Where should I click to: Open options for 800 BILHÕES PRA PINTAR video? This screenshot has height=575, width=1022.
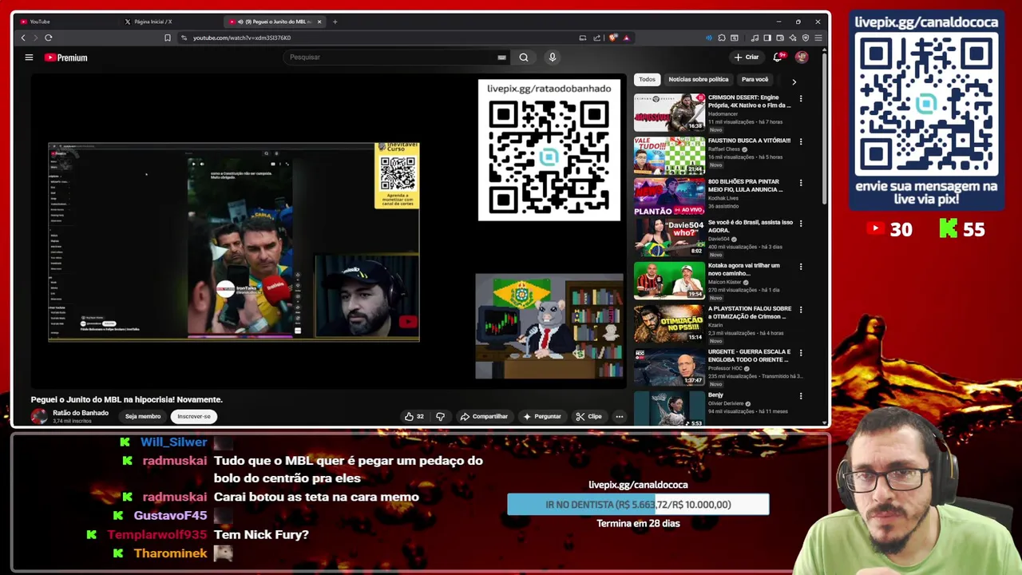pyautogui.click(x=801, y=184)
